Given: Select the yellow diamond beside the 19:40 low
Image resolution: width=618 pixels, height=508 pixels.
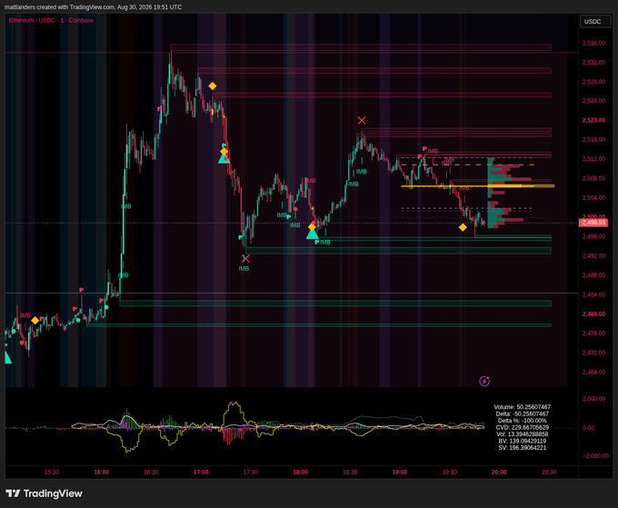Looking at the screenshot, I should [x=463, y=227].
